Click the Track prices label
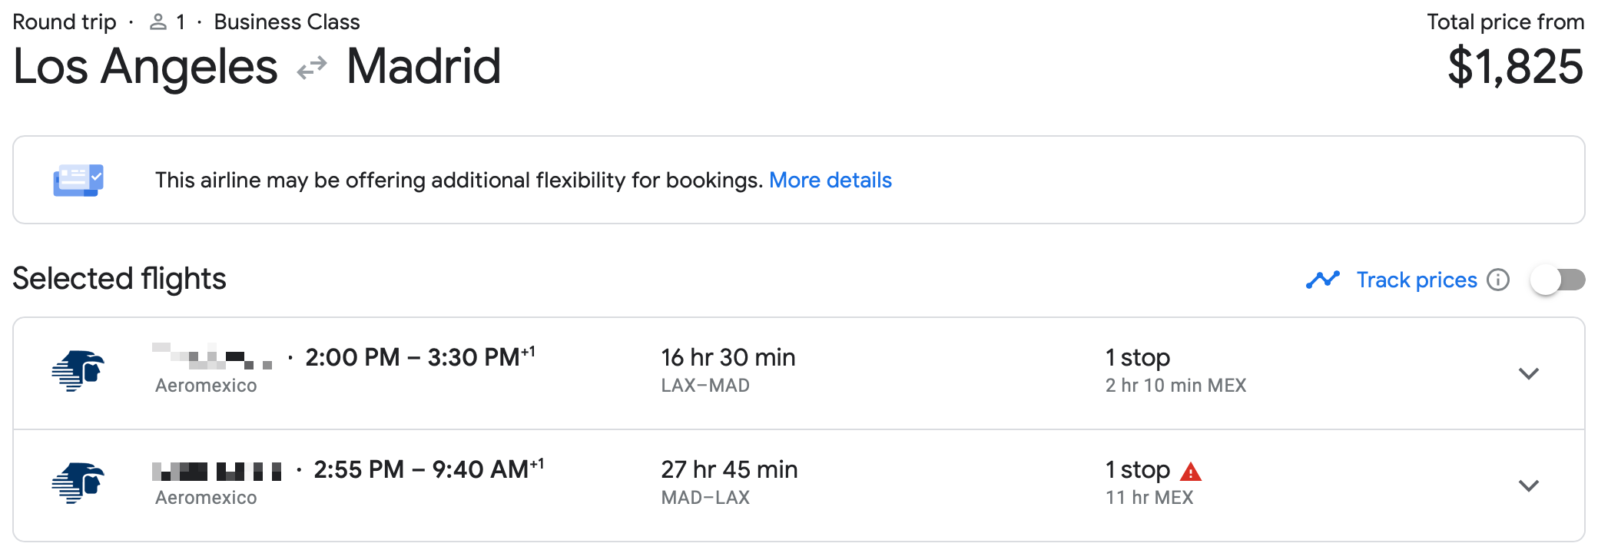1598x550 pixels. [1417, 280]
